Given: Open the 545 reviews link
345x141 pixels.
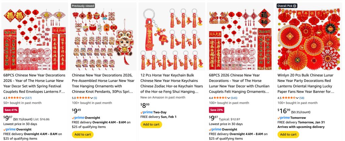Looking at the screenshot, I should tap(234, 98).
